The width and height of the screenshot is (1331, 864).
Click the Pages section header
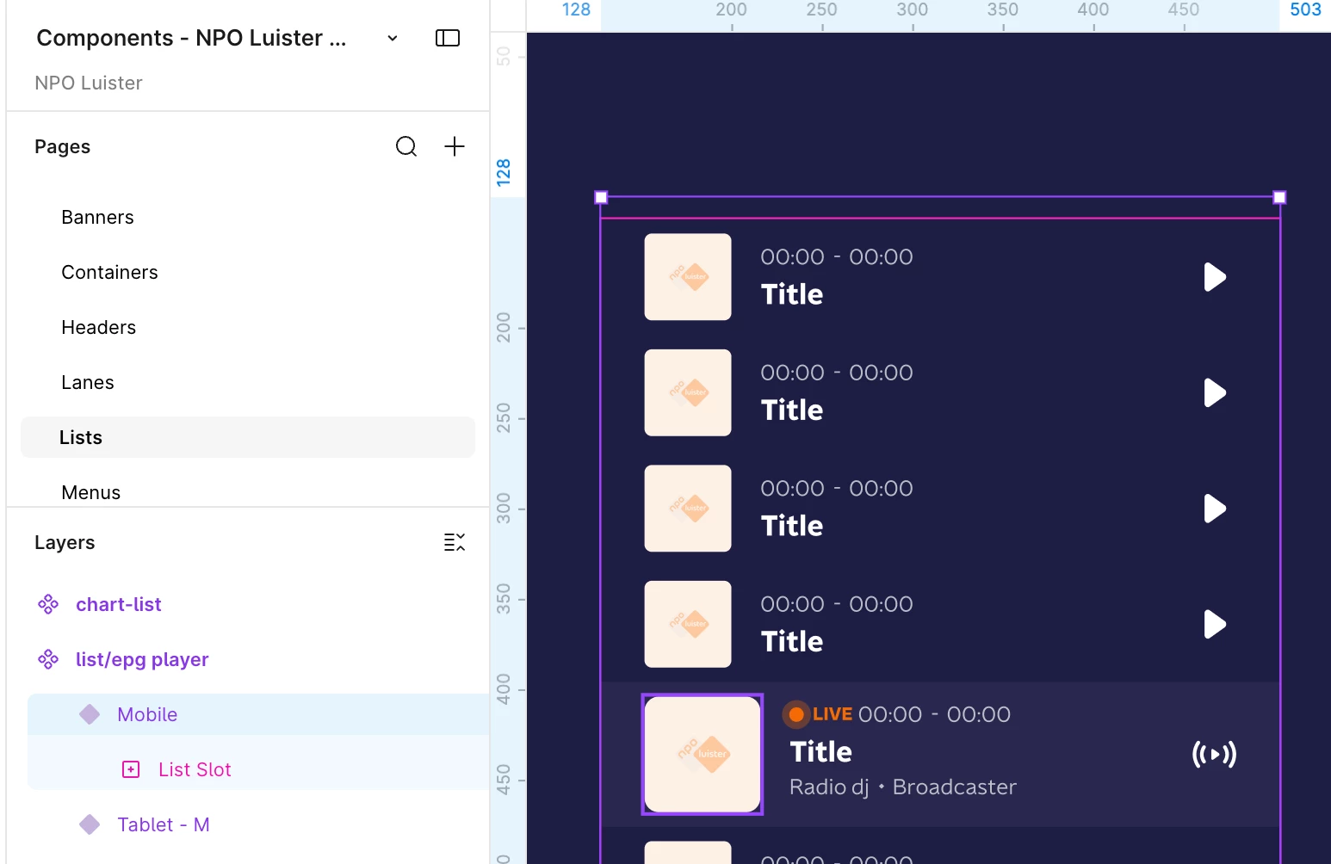[x=62, y=146]
